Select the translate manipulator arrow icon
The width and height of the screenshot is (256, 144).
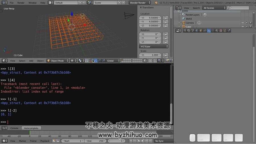96,61
